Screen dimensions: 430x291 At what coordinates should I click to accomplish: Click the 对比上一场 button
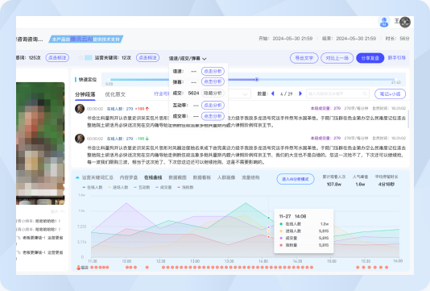(337, 58)
